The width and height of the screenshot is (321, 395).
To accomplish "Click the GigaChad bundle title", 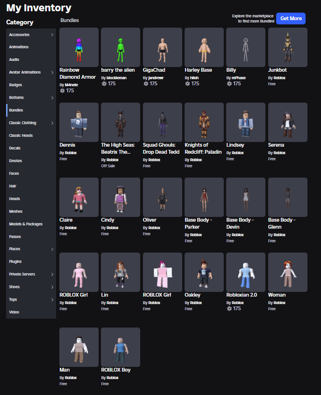I will (x=154, y=70).
